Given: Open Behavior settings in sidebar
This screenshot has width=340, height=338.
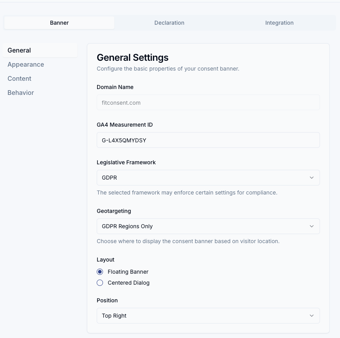Looking at the screenshot, I should [x=20, y=93].
